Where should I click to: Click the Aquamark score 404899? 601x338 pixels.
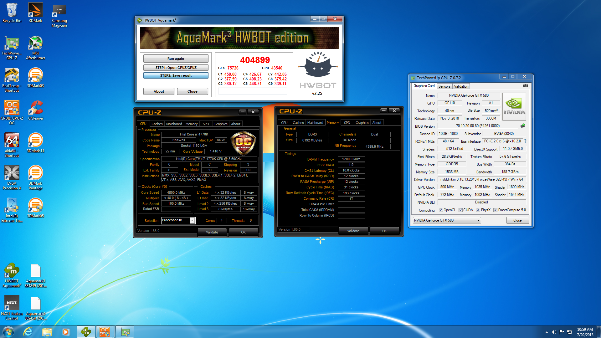click(x=255, y=60)
